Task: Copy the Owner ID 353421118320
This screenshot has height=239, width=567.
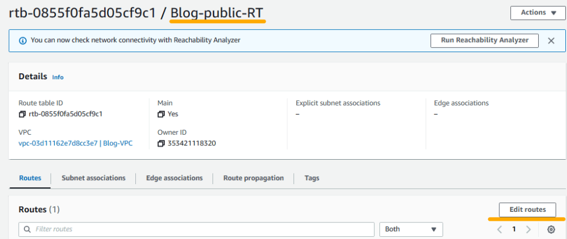Action: click(x=161, y=143)
